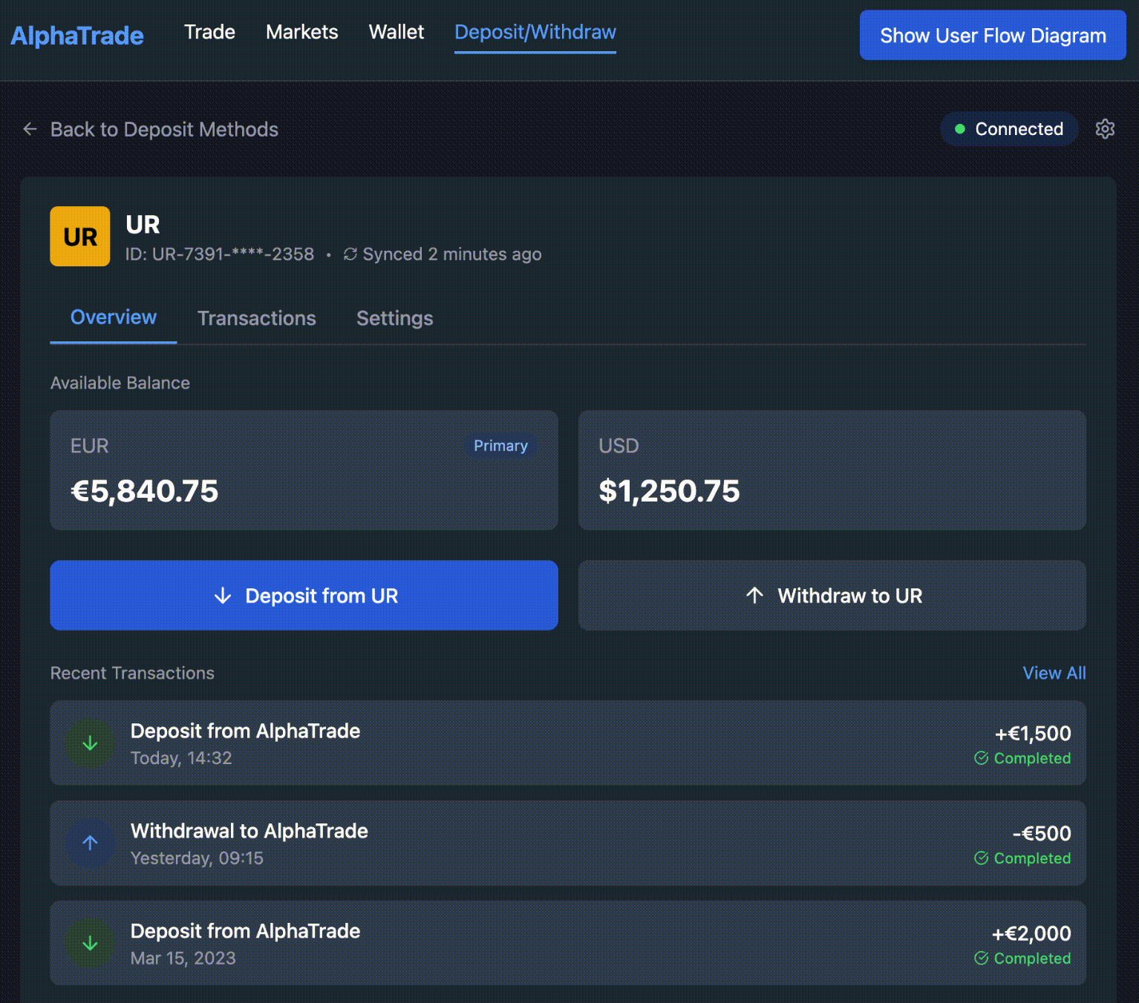
Task: Select the Overview tab
Action: point(114,318)
